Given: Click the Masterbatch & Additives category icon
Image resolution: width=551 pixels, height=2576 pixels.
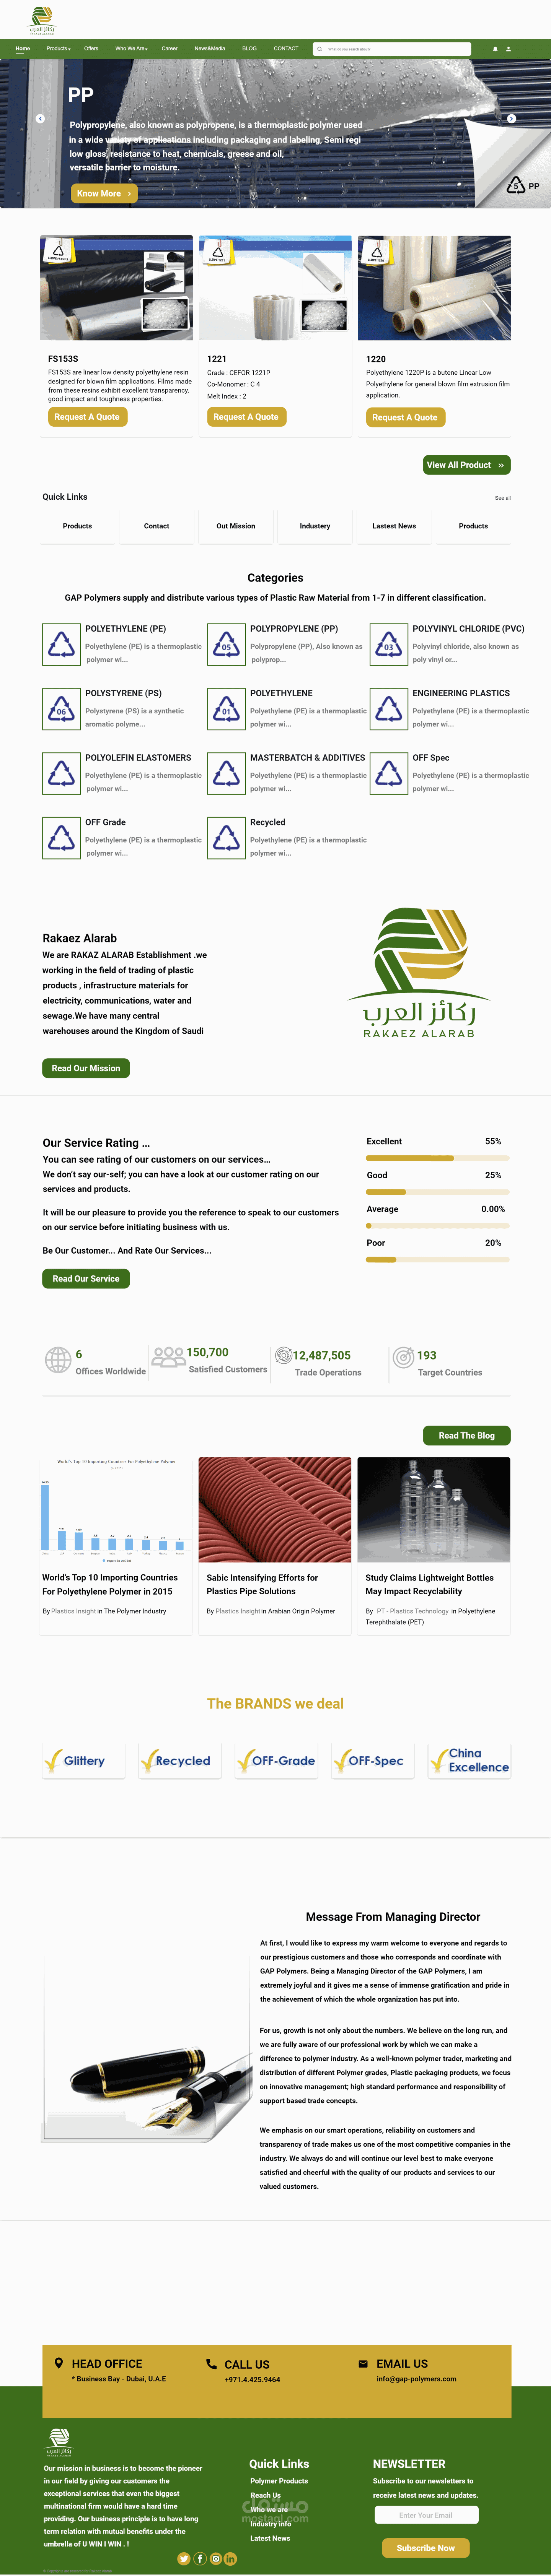Looking at the screenshot, I should (226, 774).
